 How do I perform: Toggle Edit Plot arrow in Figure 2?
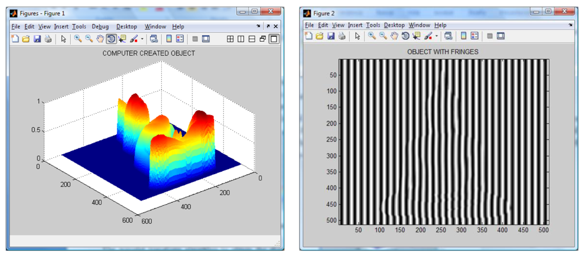coord(356,36)
